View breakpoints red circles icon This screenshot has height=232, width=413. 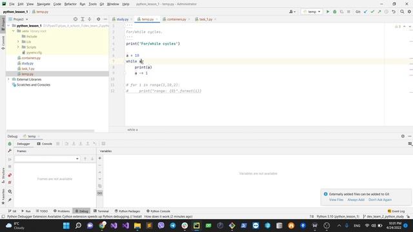[x=10, y=175]
